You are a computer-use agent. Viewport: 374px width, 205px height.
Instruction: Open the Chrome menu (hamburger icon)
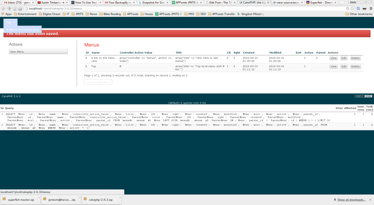click(x=371, y=8)
